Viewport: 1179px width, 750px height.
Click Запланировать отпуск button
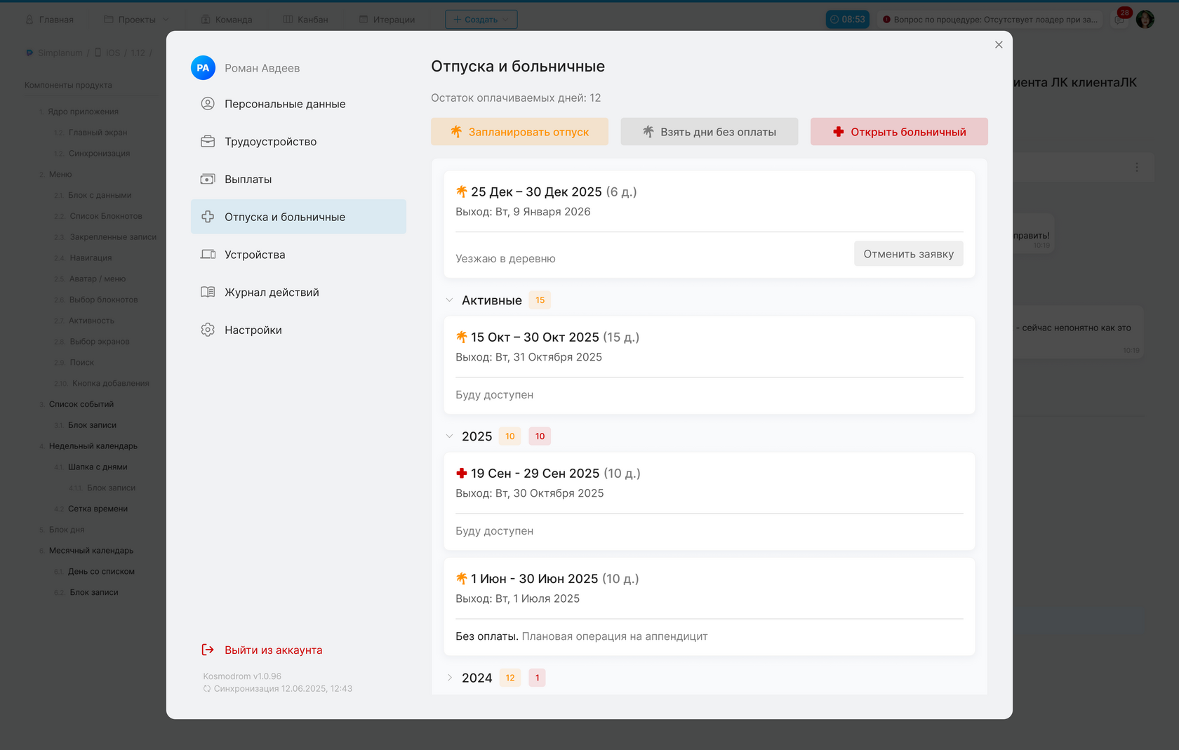pos(519,132)
